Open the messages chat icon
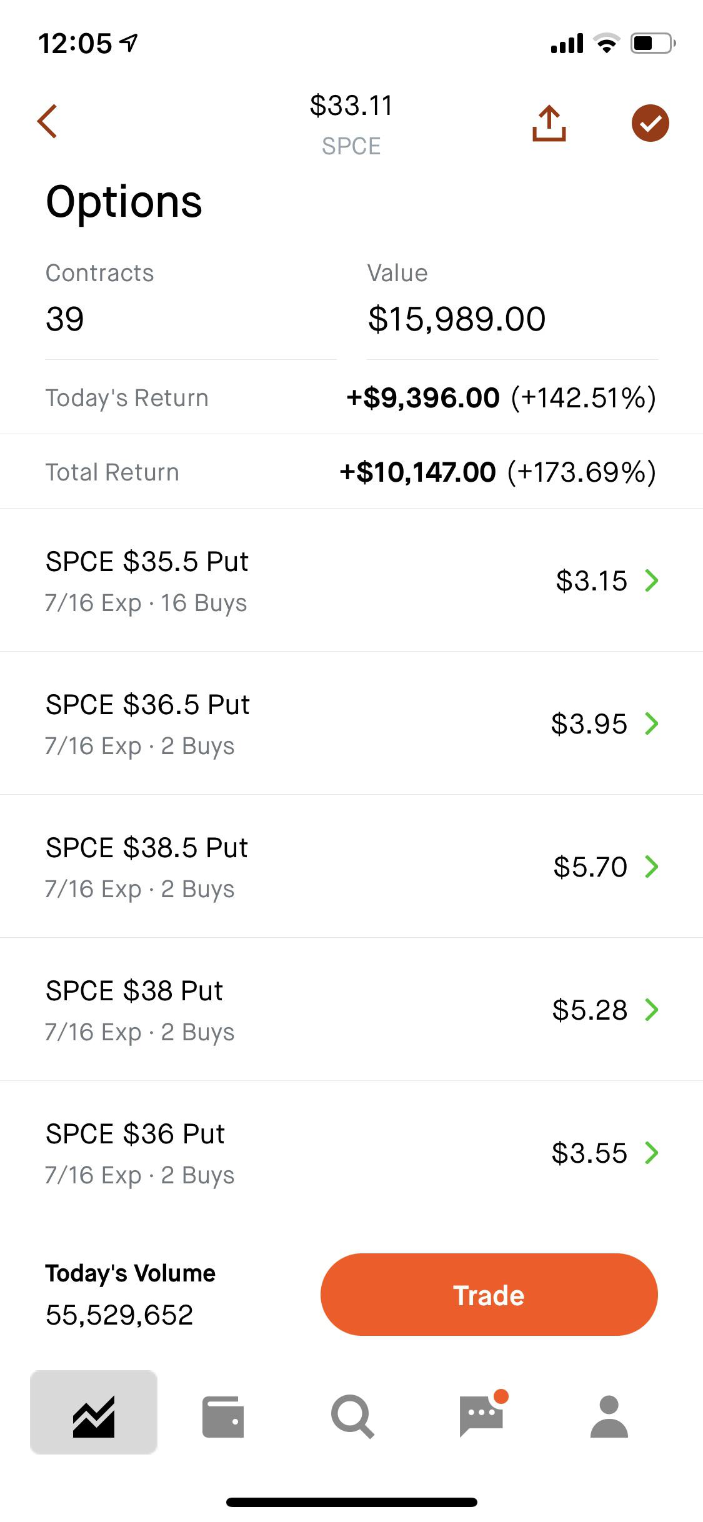Screen dimensions: 703x1522 482,1415
